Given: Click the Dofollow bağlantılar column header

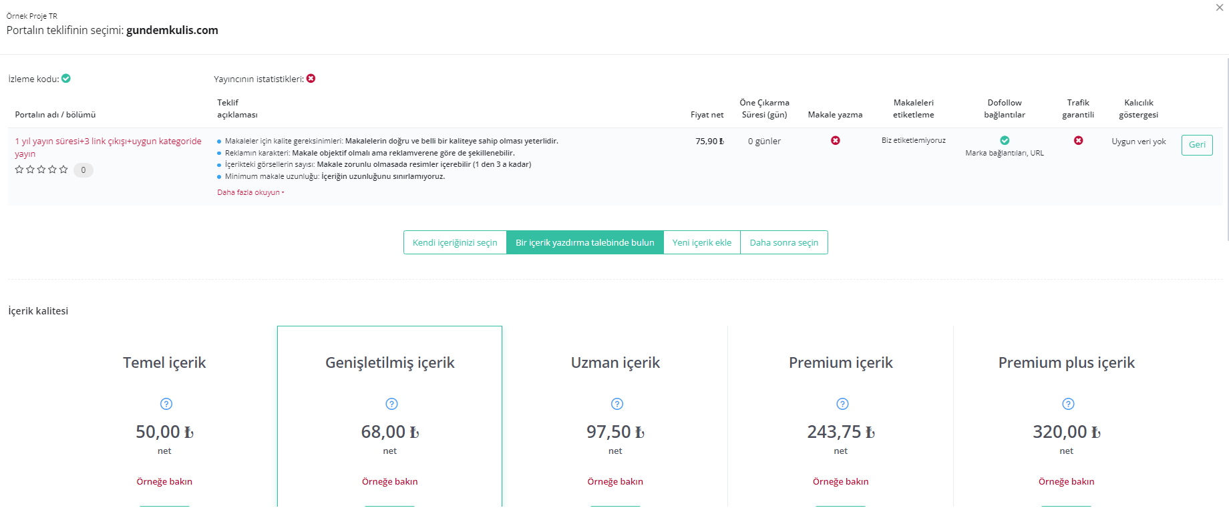Looking at the screenshot, I should coord(1005,108).
